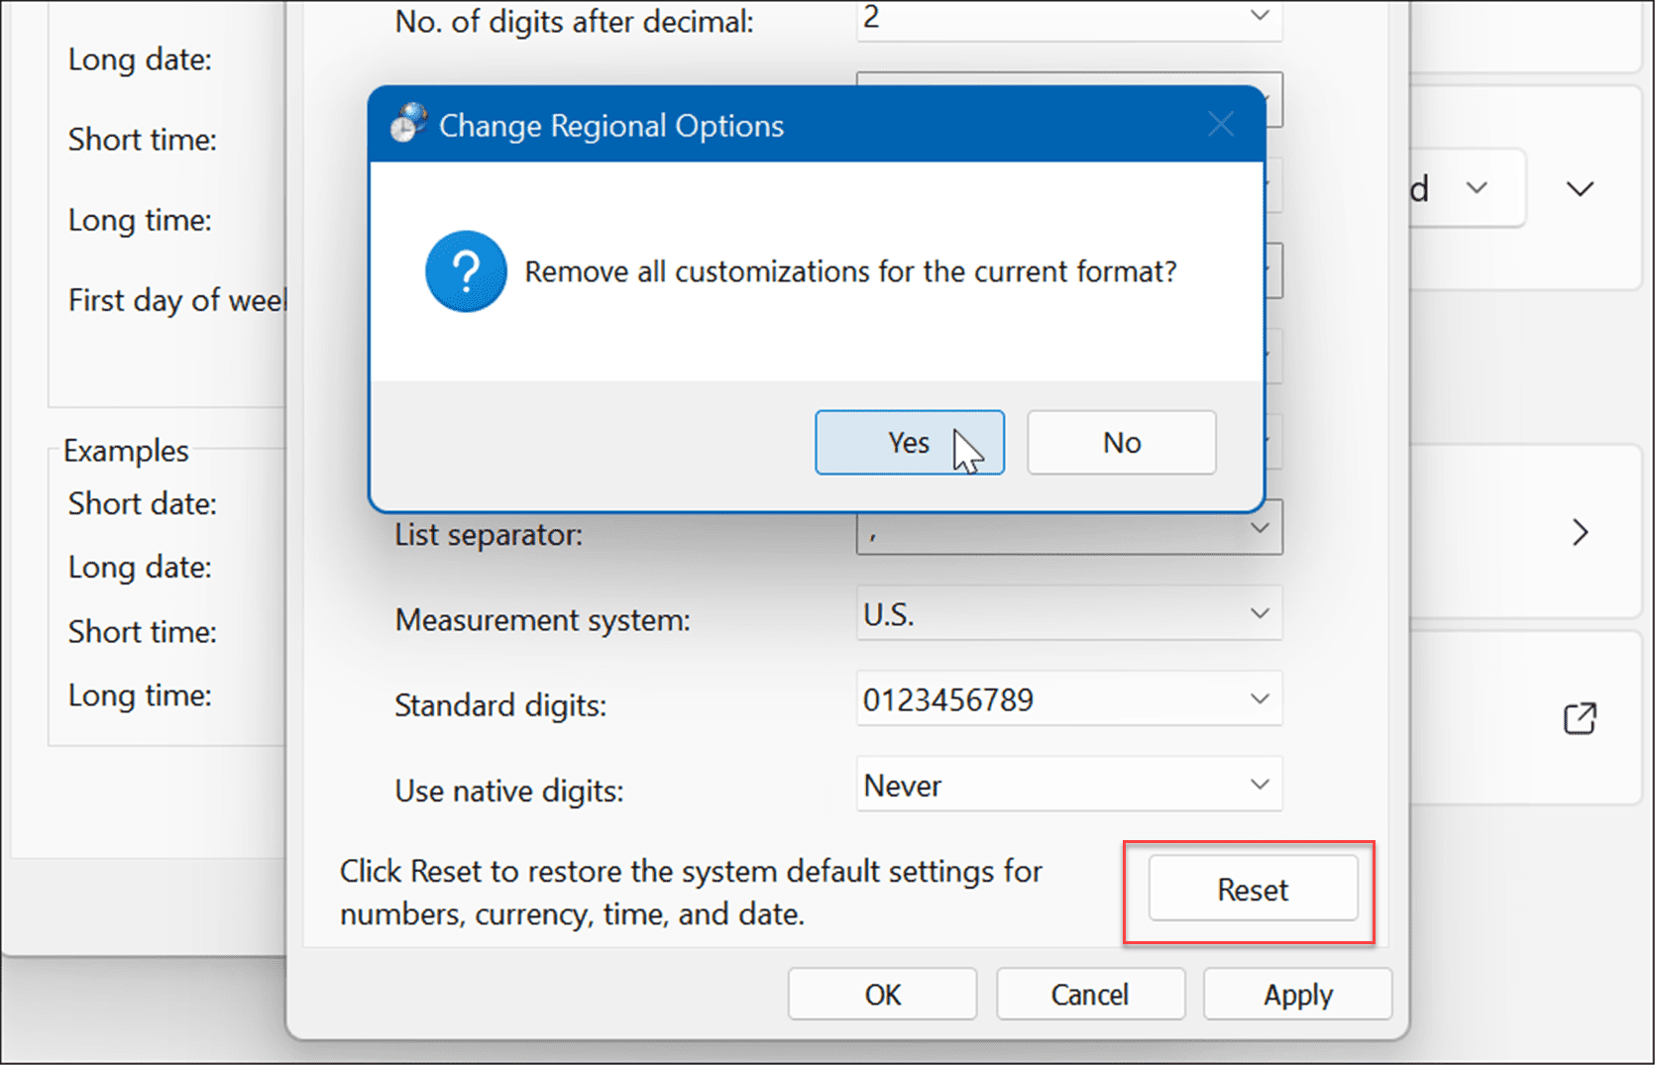
Task: Open the partially hidden dropdown ending in "d"
Action: [x=1467, y=188]
